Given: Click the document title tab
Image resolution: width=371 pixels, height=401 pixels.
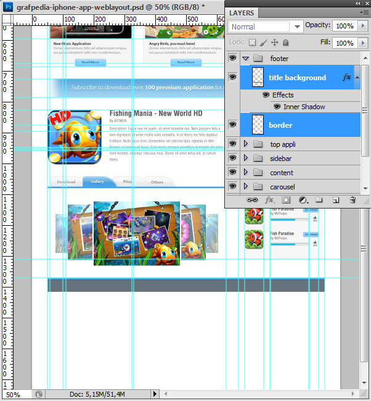Looking at the screenshot, I should pos(110,7).
